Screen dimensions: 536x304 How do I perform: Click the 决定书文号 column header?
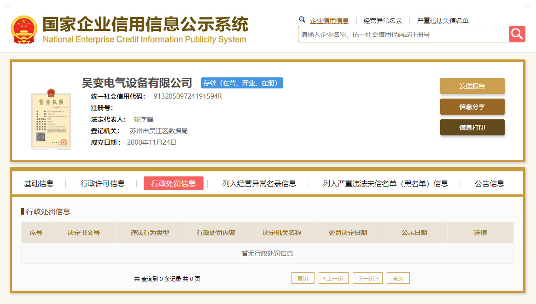(x=84, y=233)
